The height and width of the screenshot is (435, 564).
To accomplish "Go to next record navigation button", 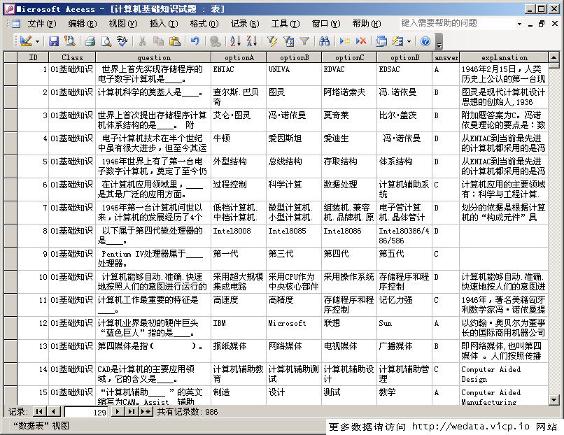I will tap(118, 411).
